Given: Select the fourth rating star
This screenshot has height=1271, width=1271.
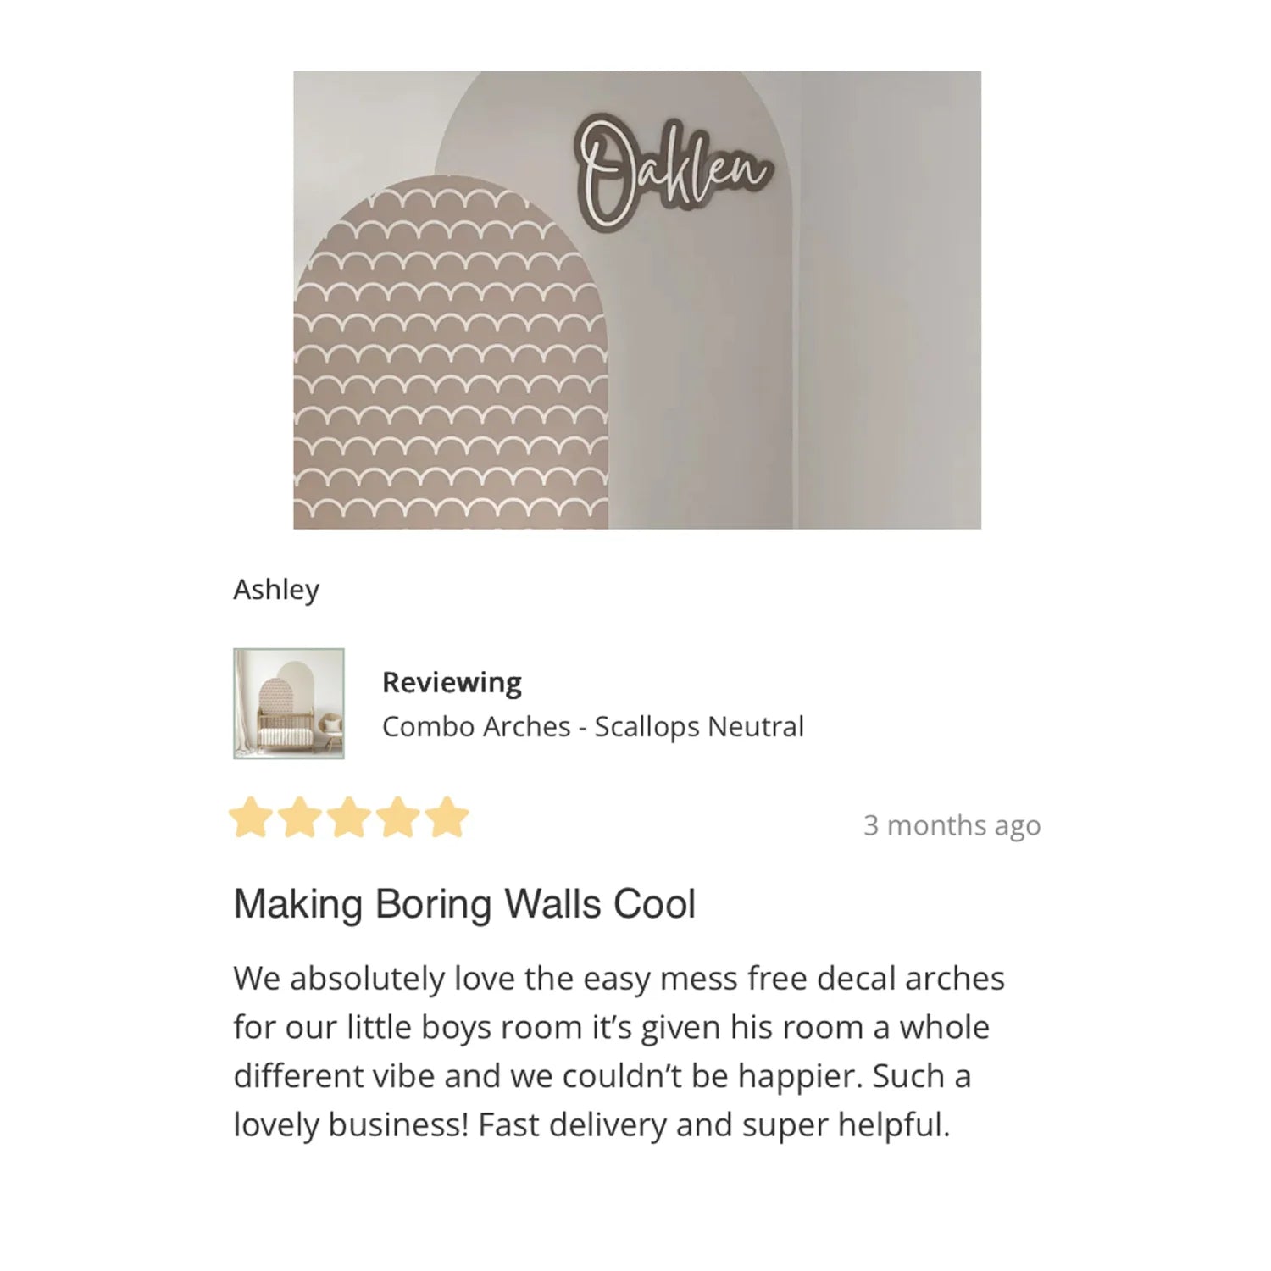Looking at the screenshot, I should (398, 819).
